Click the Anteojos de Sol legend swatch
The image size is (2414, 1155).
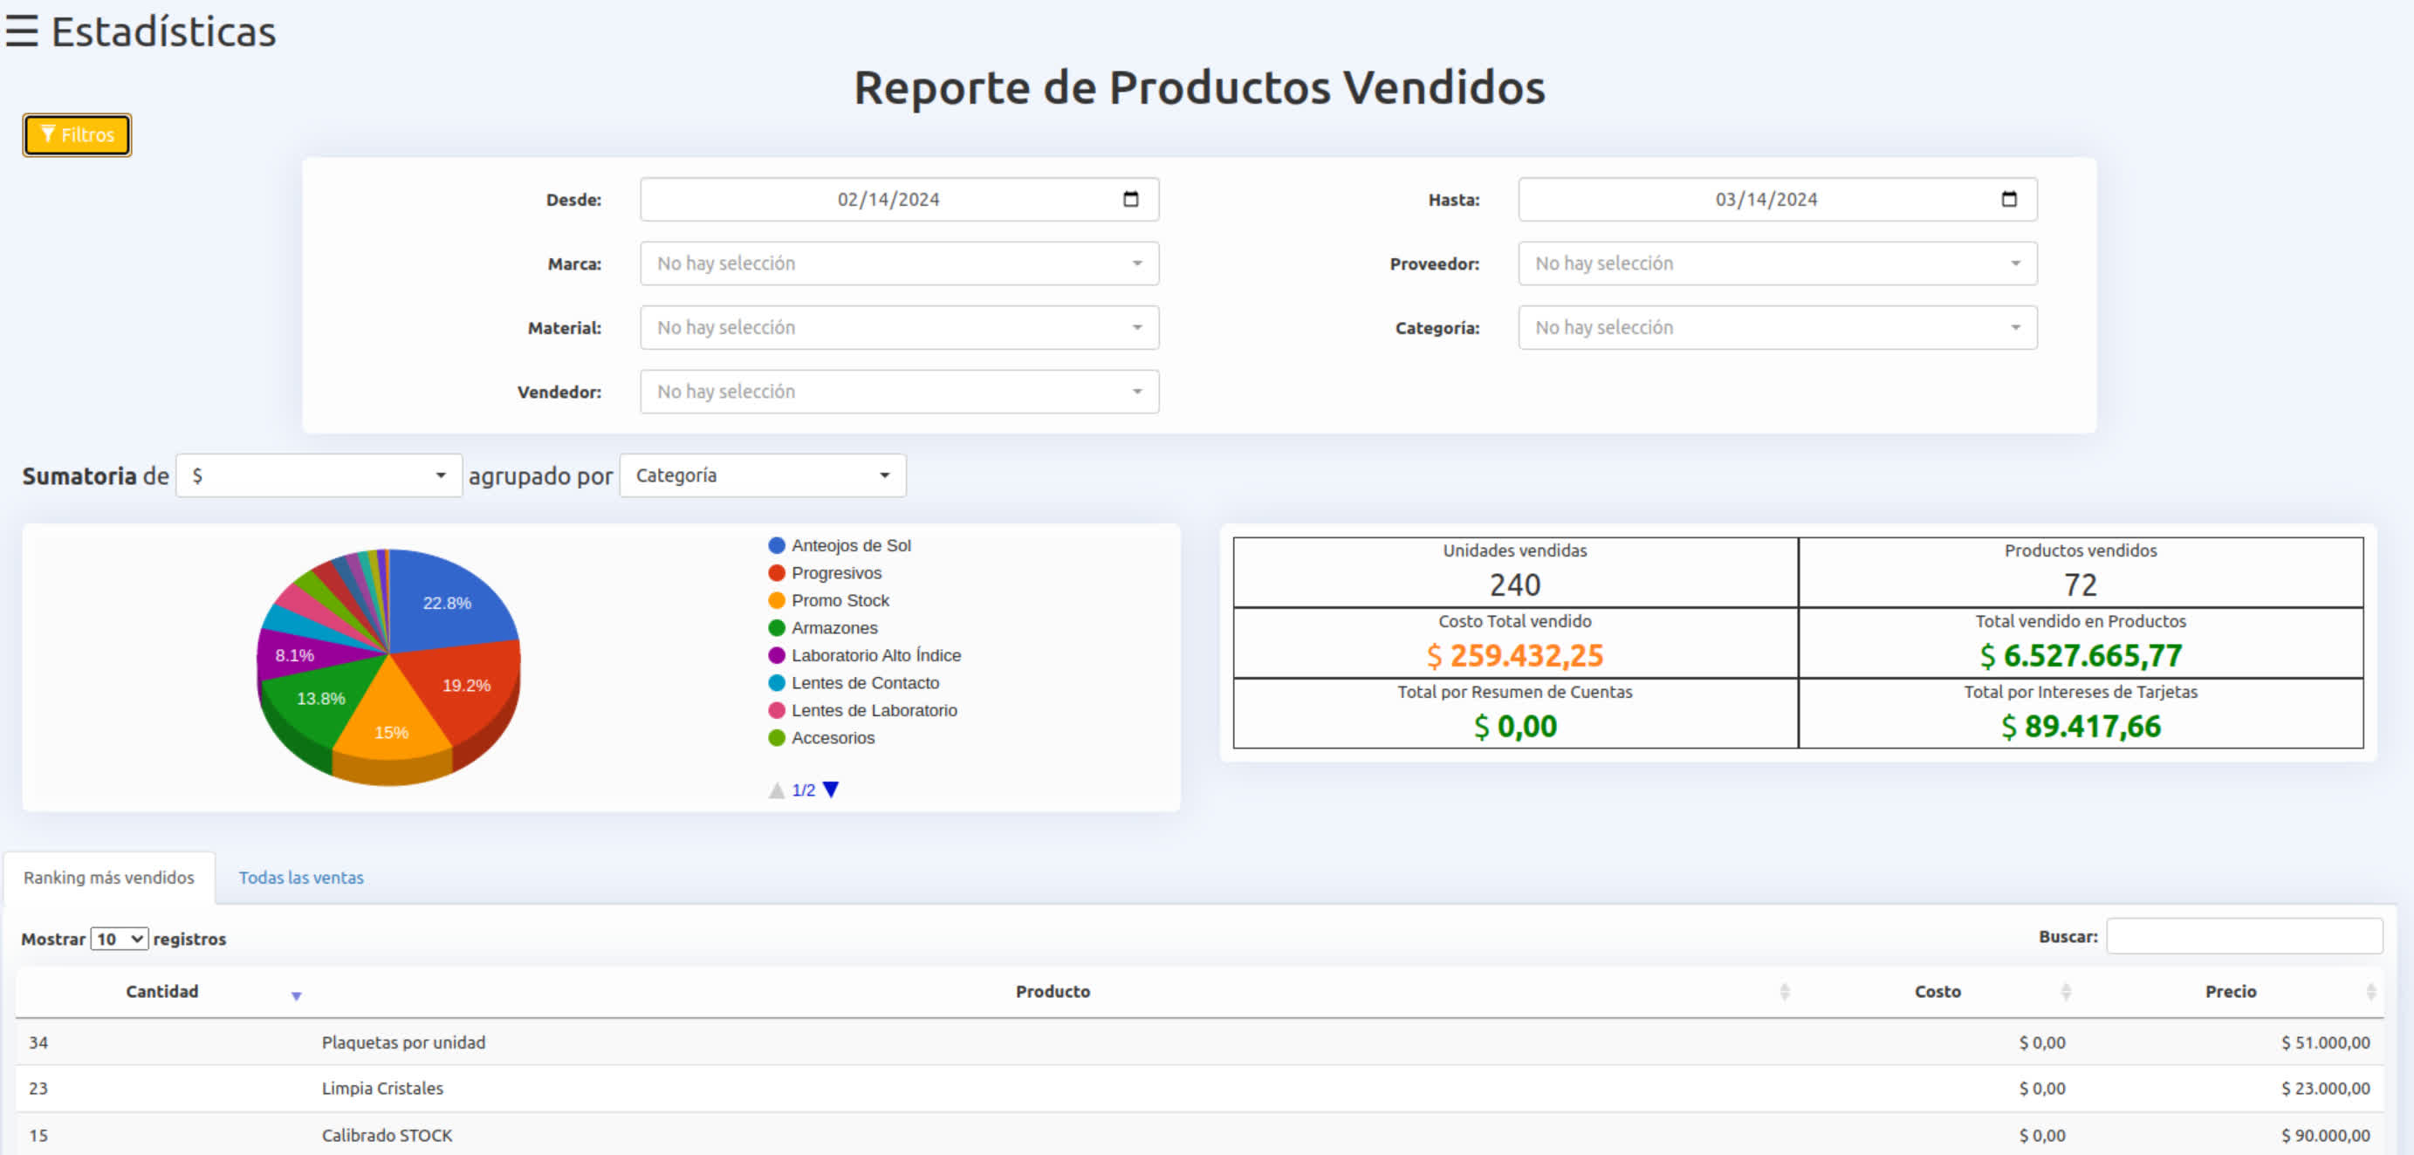776,545
